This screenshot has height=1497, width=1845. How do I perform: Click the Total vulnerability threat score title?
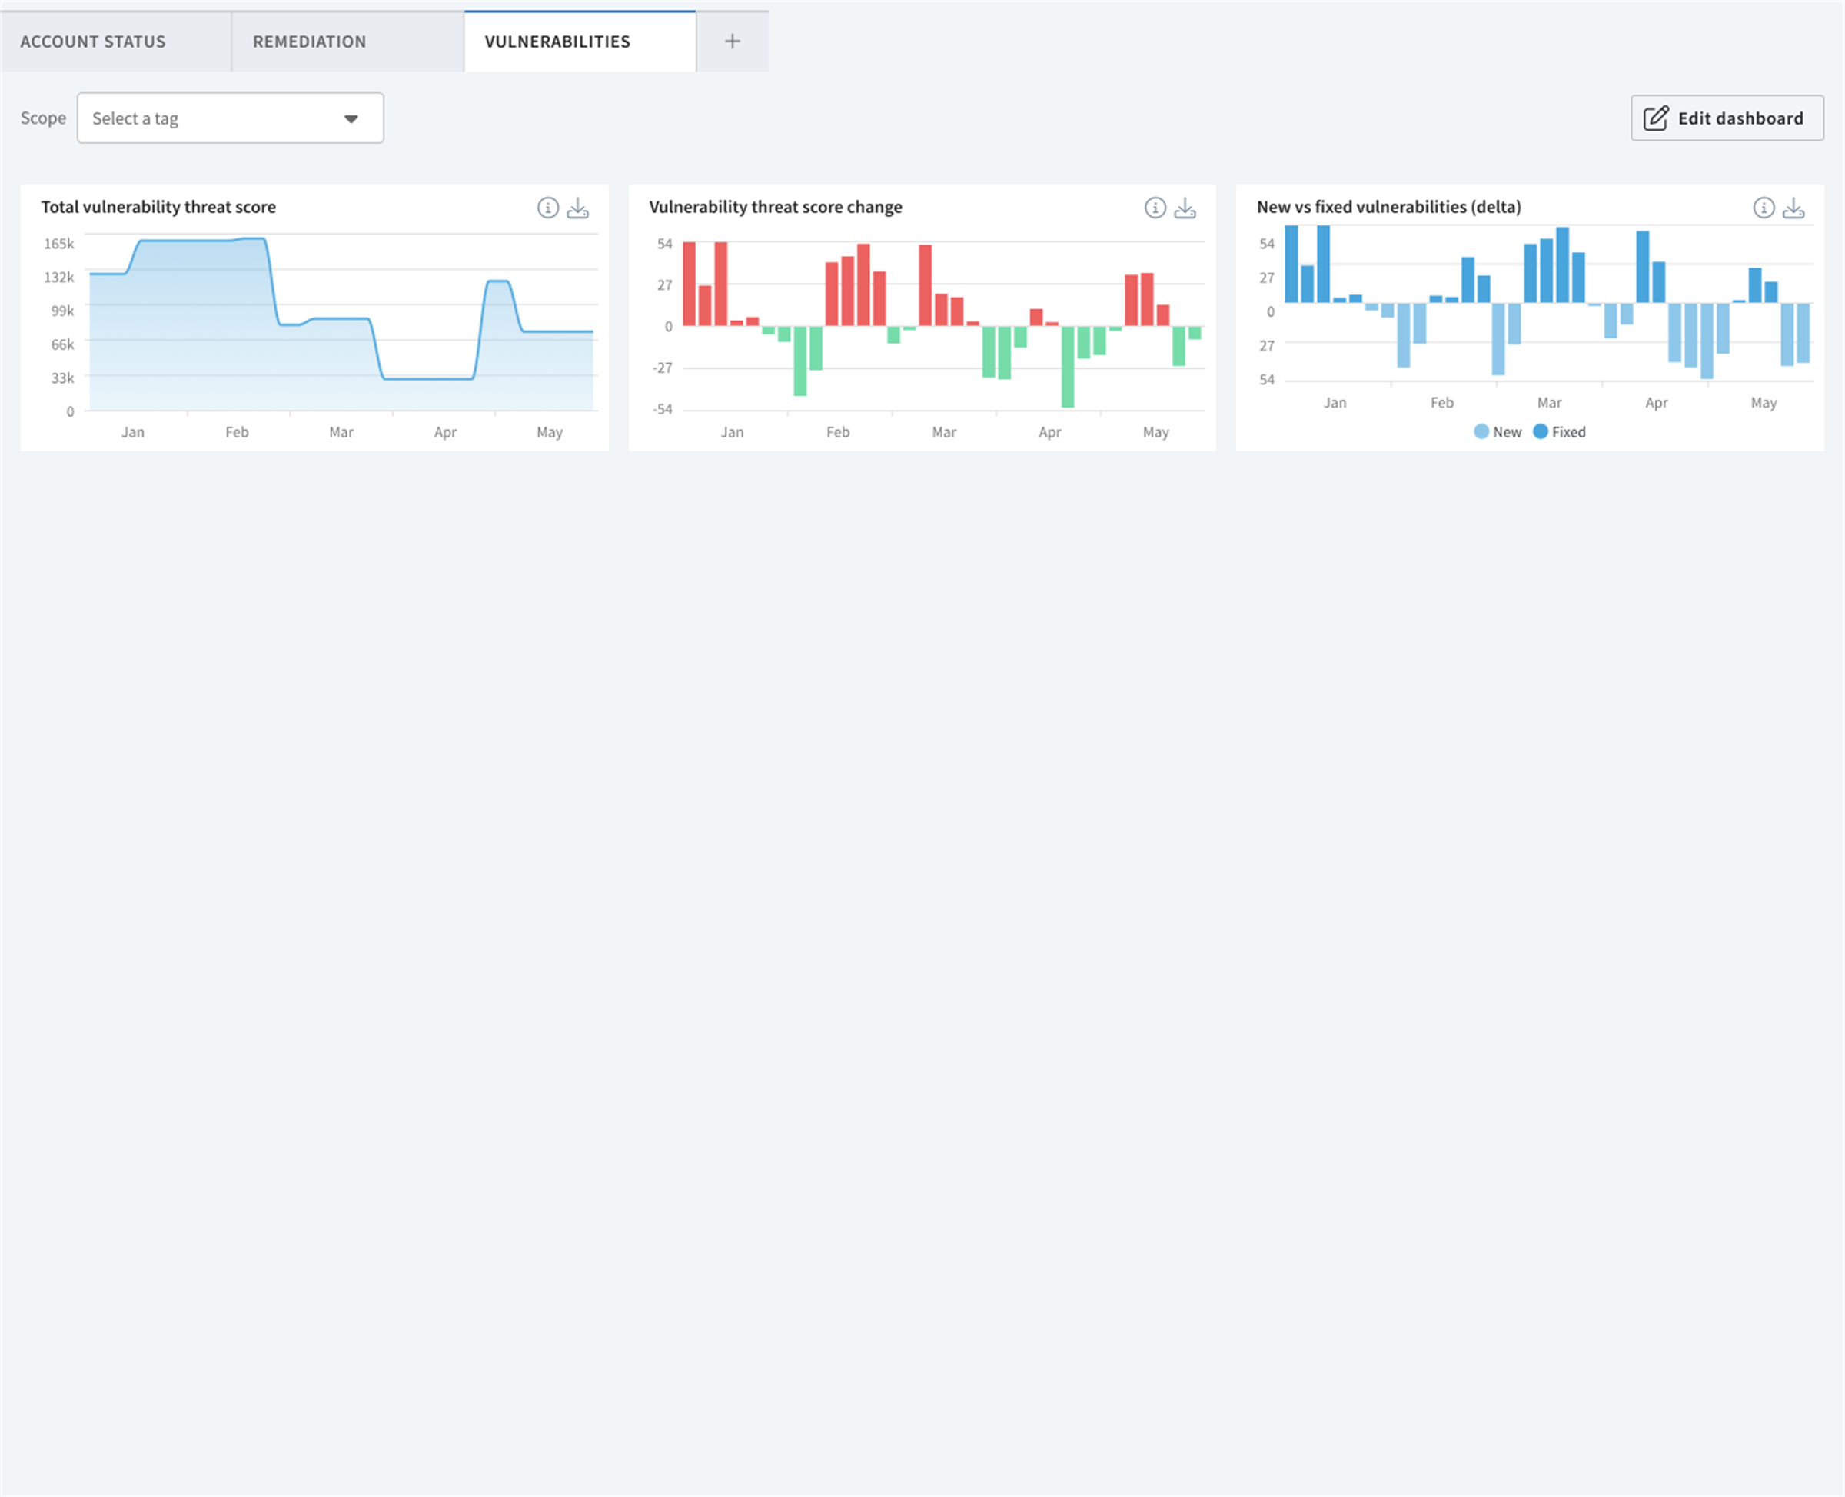(x=158, y=207)
